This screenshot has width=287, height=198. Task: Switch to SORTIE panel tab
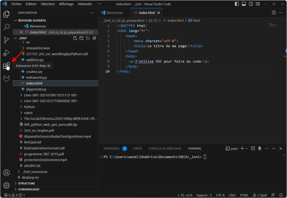point(137,148)
